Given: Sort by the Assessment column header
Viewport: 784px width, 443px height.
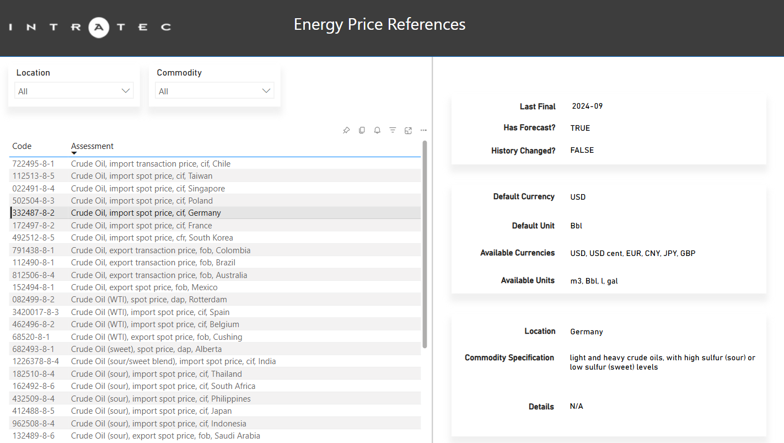Looking at the screenshot, I should click(92, 146).
